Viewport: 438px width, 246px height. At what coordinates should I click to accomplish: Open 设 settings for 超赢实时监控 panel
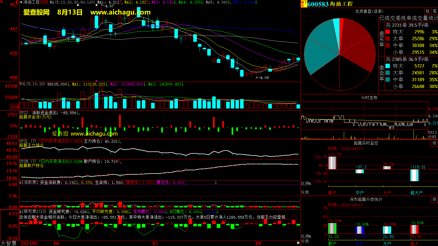(x=434, y=143)
